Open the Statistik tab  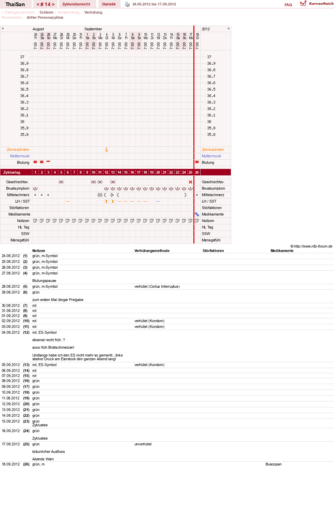coord(109,4)
